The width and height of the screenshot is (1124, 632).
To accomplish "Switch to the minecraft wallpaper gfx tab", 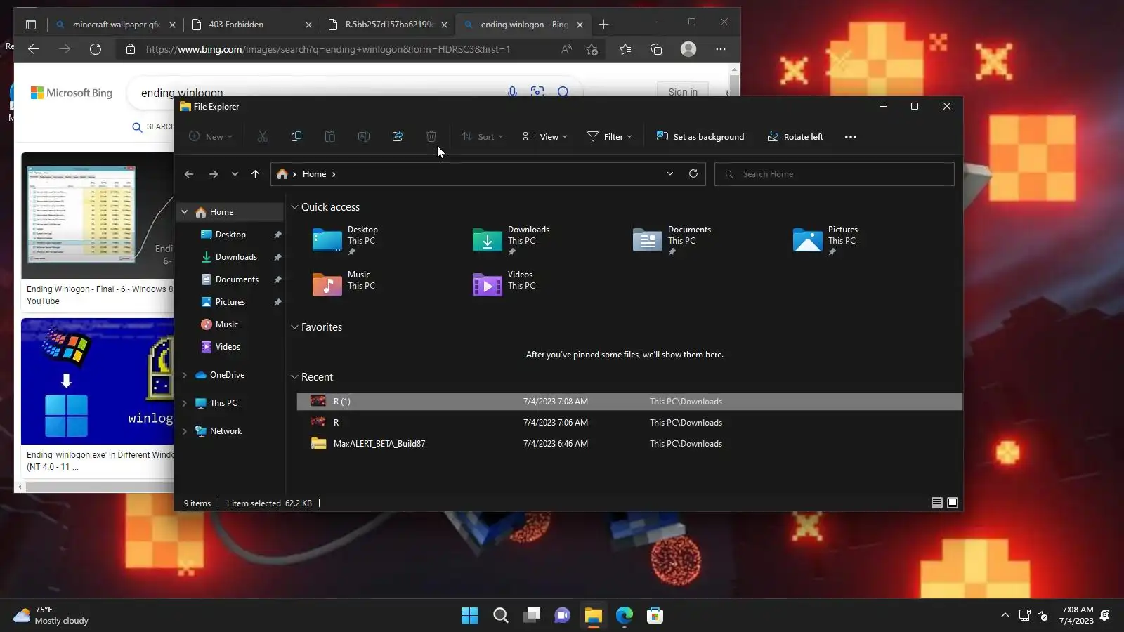I will point(116,25).
